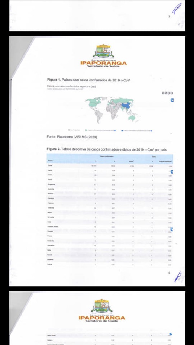Click the 'França' row label in the table
The width and height of the screenshot is (194, 345).
(50, 236)
